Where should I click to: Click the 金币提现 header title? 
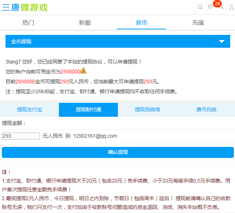coord(21,41)
